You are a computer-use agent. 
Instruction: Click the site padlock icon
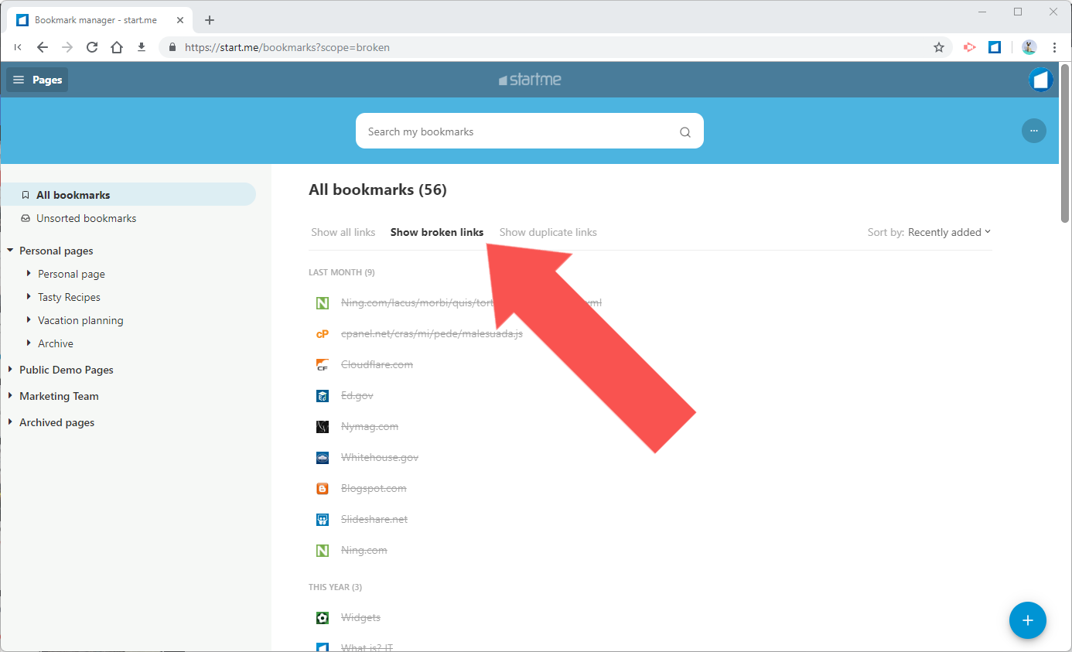click(172, 47)
